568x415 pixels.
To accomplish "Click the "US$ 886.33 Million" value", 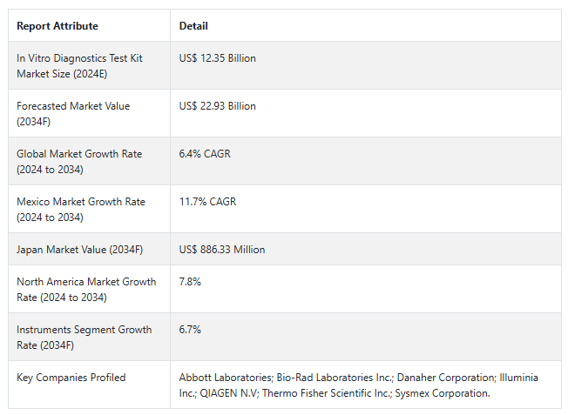I will (x=222, y=250).
